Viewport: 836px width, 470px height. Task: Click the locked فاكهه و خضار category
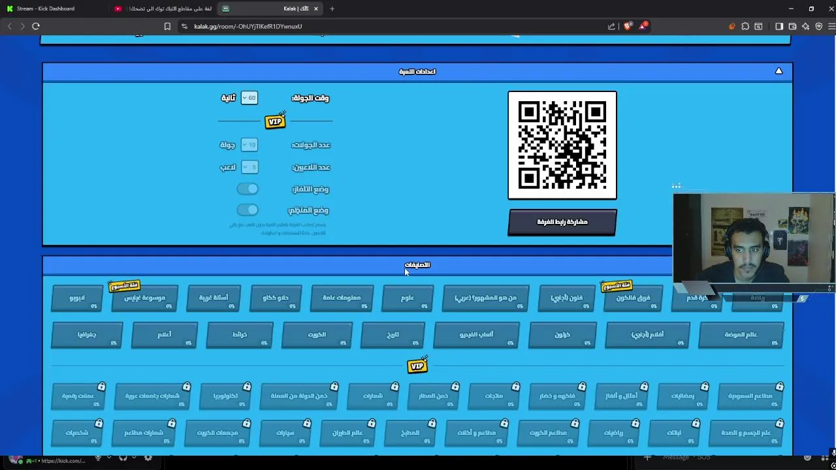(557, 396)
